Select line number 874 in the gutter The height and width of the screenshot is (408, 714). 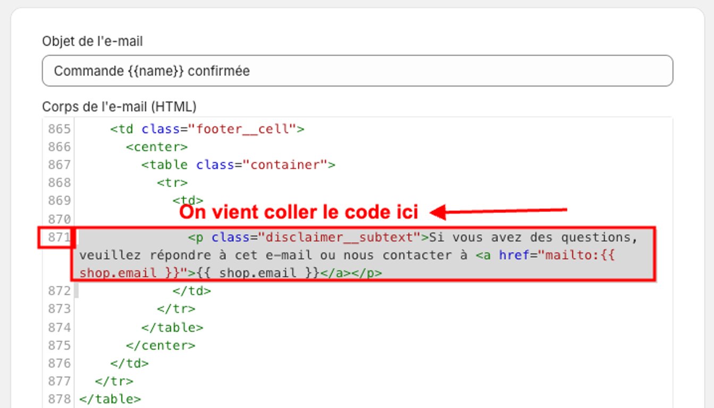[x=59, y=328]
